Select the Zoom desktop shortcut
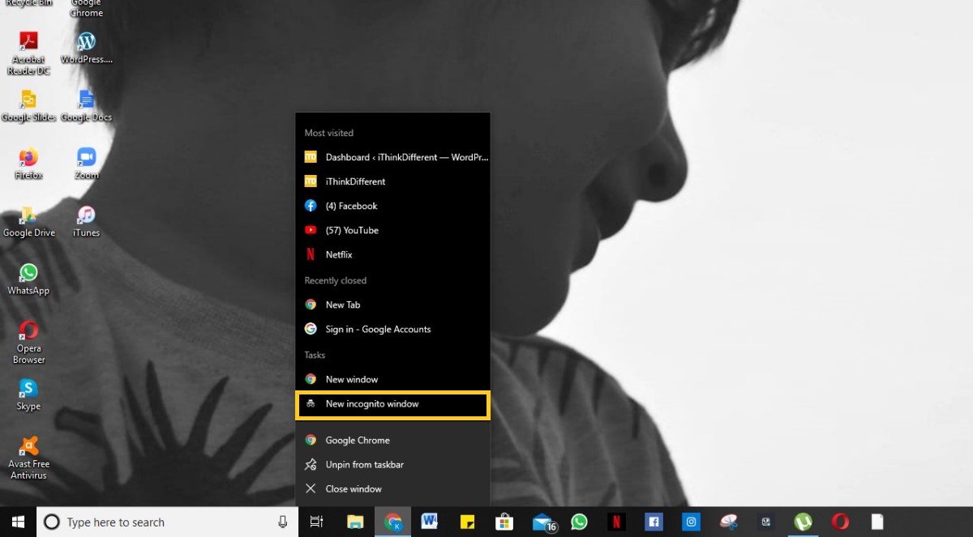The width and height of the screenshot is (973, 537). click(86, 163)
